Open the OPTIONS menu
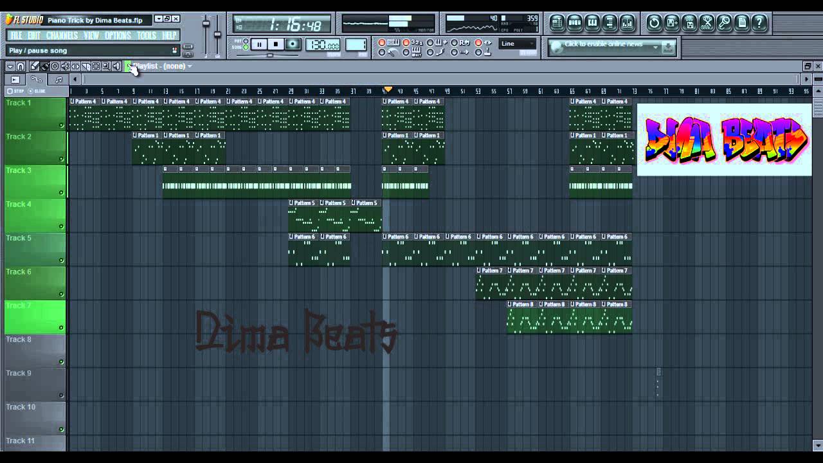Image resolution: width=823 pixels, height=463 pixels. coord(118,35)
